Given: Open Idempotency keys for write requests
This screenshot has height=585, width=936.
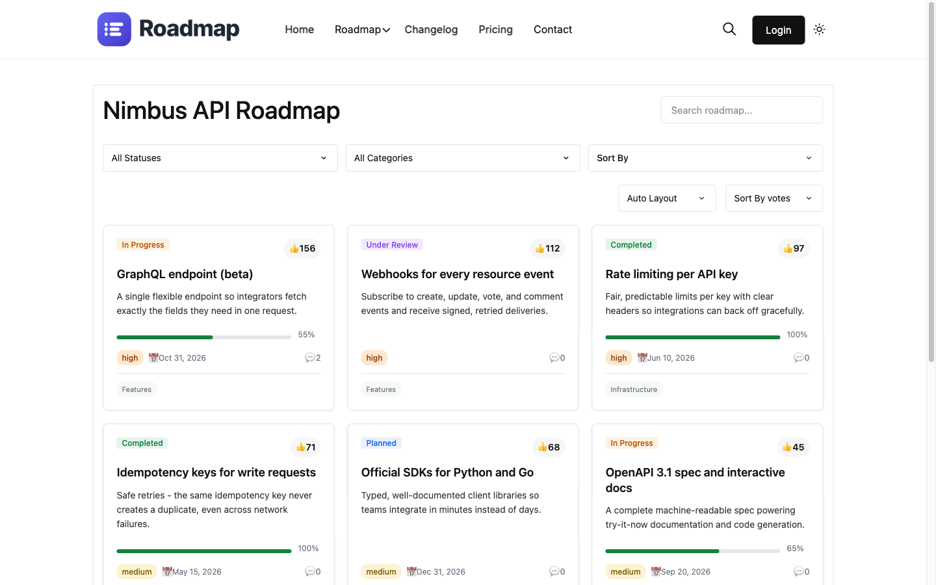Looking at the screenshot, I should coord(216,473).
